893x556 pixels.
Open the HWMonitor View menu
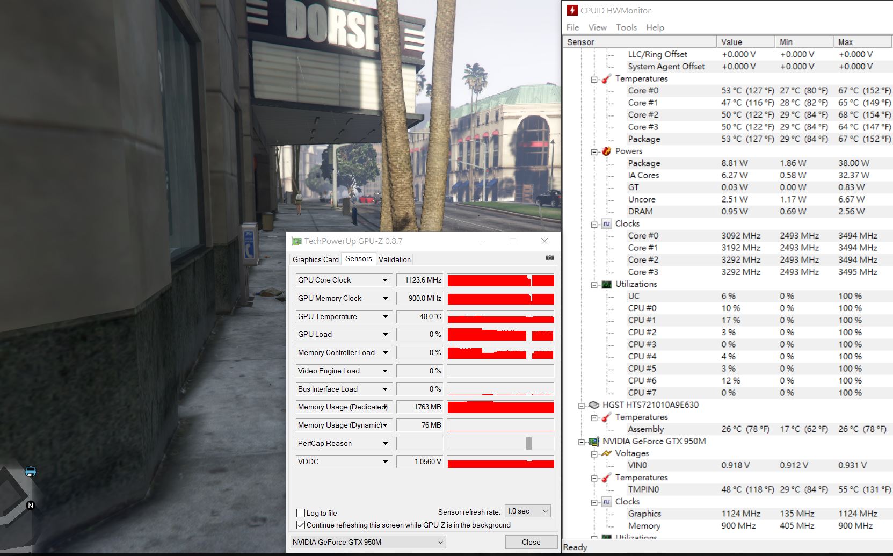tap(597, 27)
